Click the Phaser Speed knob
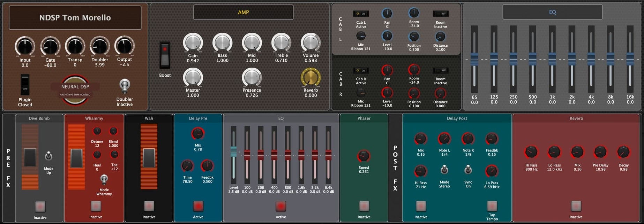Viewport: 644px width, 224px height. pyautogui.click(x=364, y=156)
